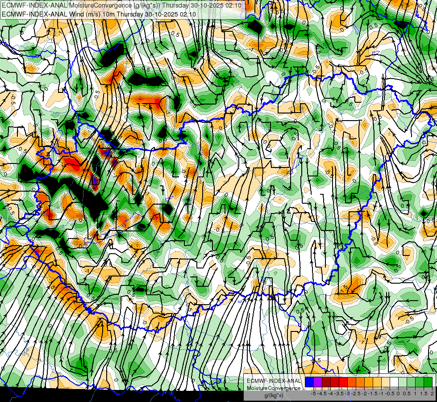Image resolution: width=437 pixels, height=402 pixels.
Task: Click the 'g/(kg*s)' unit label in legend
Action: [x=274, y=395]
